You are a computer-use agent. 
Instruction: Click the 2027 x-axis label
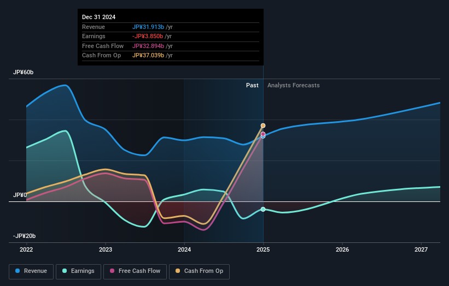point(421,250)
